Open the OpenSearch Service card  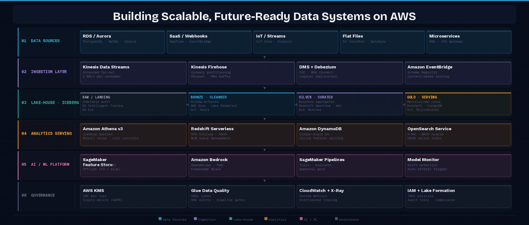(458, 135)
